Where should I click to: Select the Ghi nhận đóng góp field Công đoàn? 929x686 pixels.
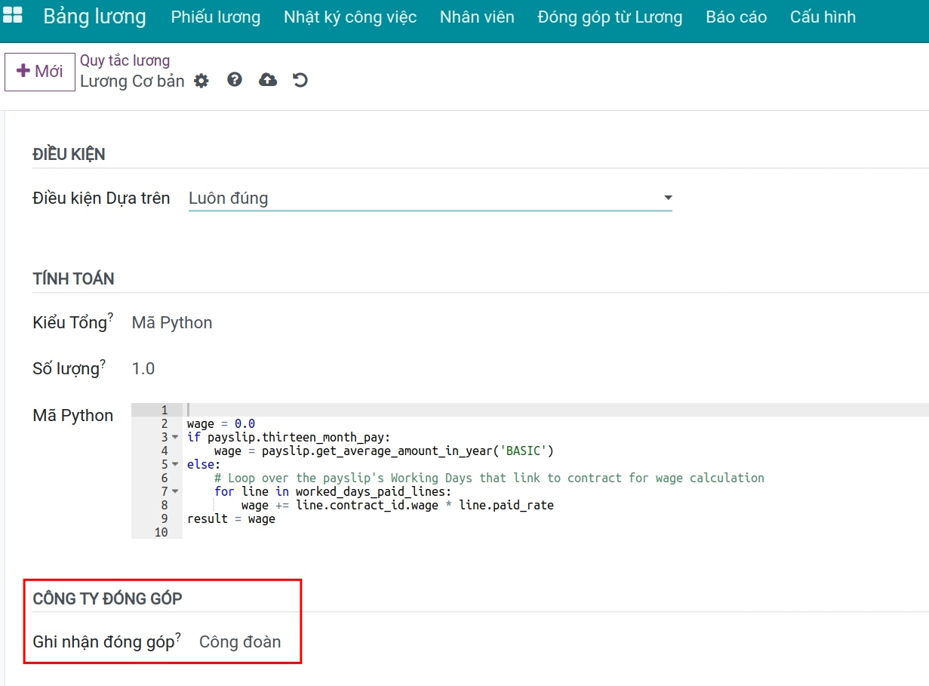240,642
